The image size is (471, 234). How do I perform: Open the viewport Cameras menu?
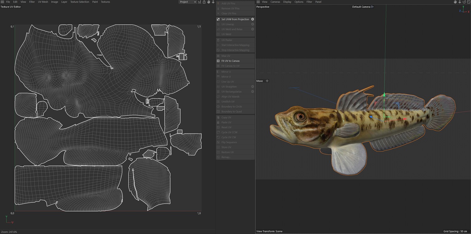coord(275,2)
